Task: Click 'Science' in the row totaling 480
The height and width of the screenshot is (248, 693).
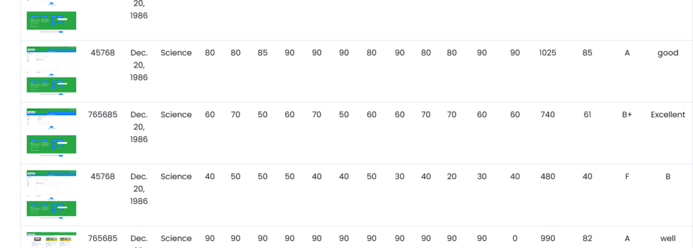Action: [x=176, y=177]
